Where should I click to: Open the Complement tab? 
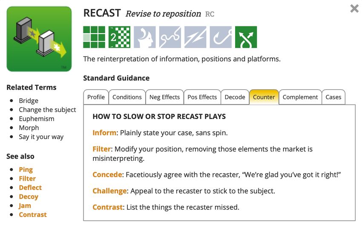point(300,97)
